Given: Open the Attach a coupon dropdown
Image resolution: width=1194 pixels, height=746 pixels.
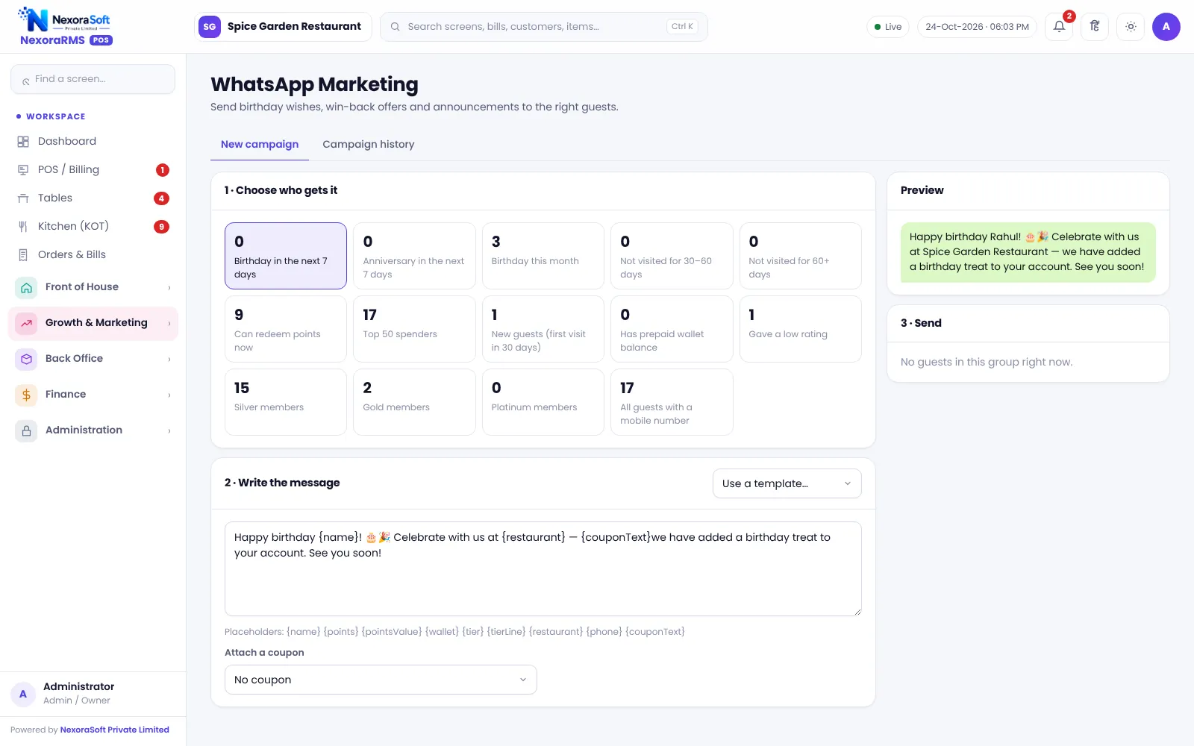Looking at the screenshot, I should point(381,680).
